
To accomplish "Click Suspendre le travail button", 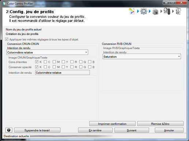I will pos(37,130).
